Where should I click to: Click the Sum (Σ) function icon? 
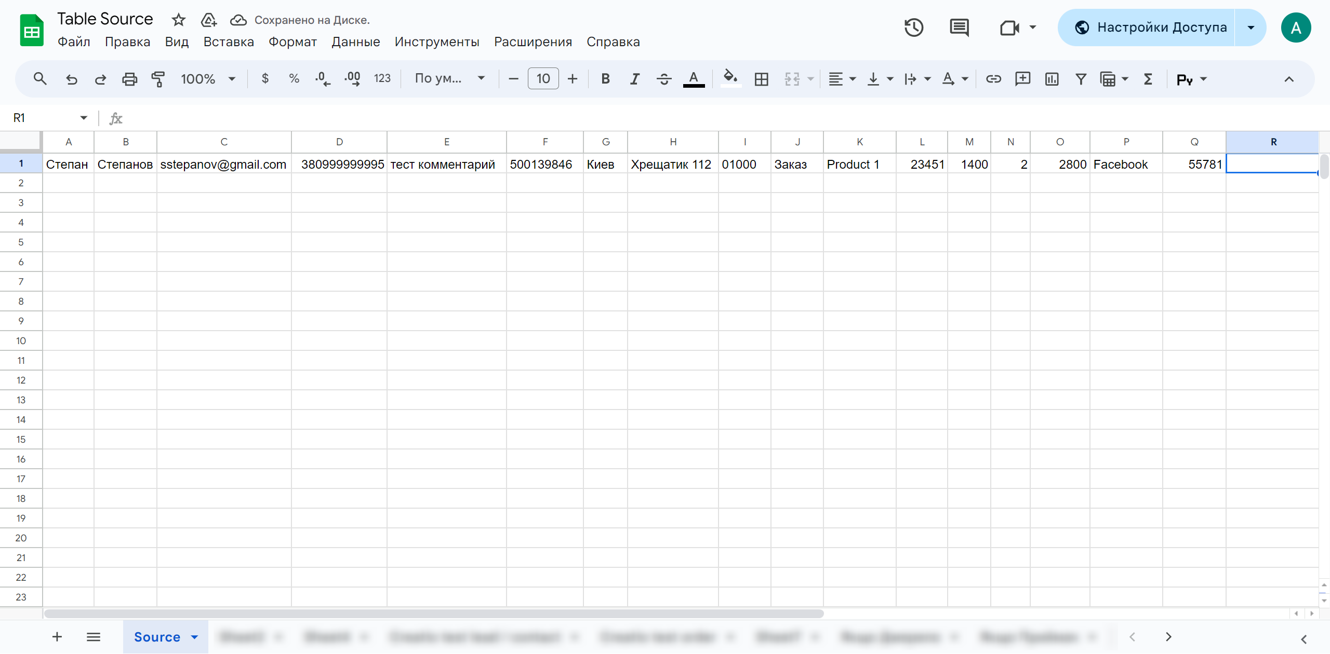tap(1149, 78)
